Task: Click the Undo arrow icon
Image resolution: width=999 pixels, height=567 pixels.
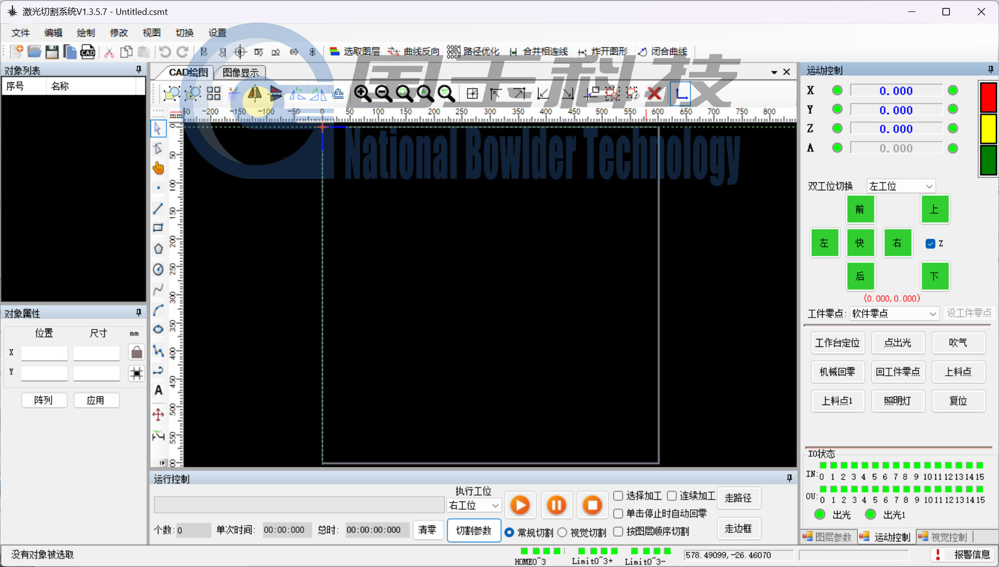Action: (164, 52)
